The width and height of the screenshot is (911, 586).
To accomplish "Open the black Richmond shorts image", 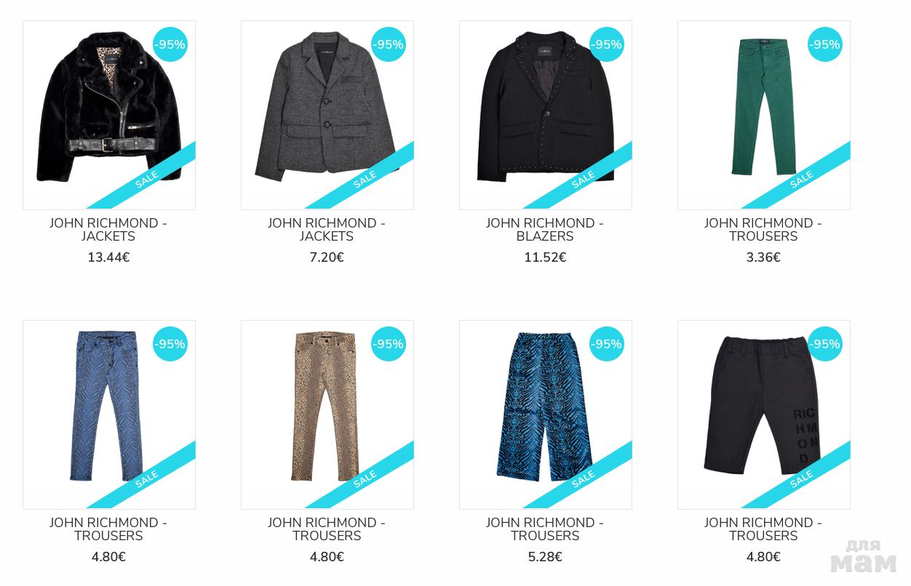I will 764,414.
